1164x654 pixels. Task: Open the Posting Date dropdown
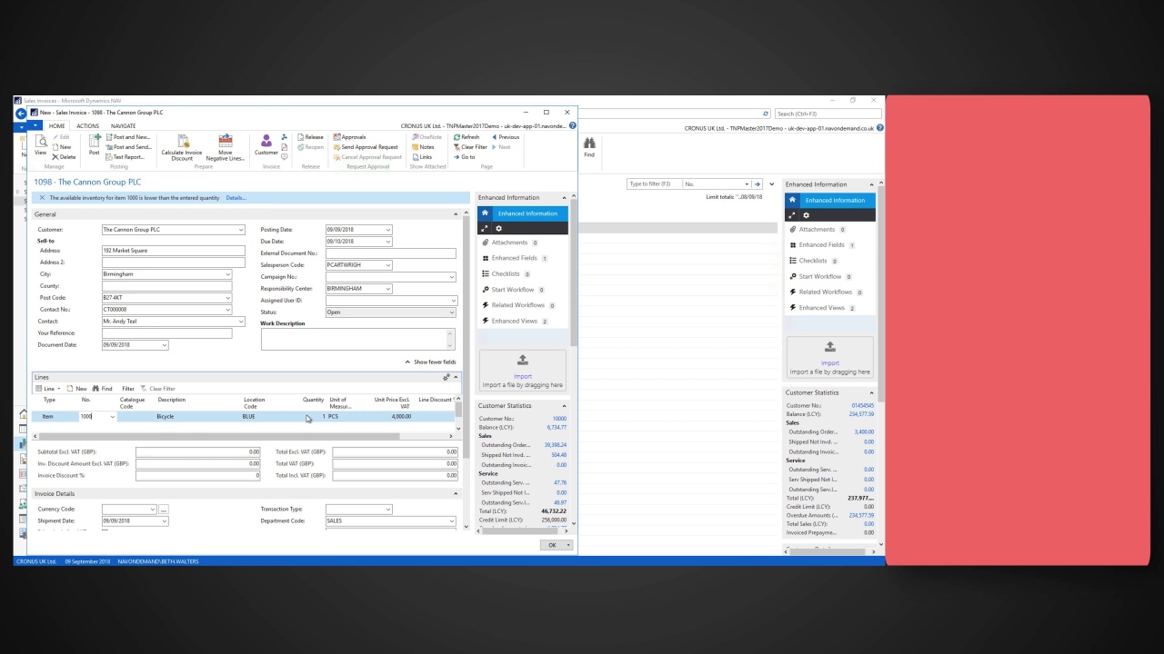point(387,230)
